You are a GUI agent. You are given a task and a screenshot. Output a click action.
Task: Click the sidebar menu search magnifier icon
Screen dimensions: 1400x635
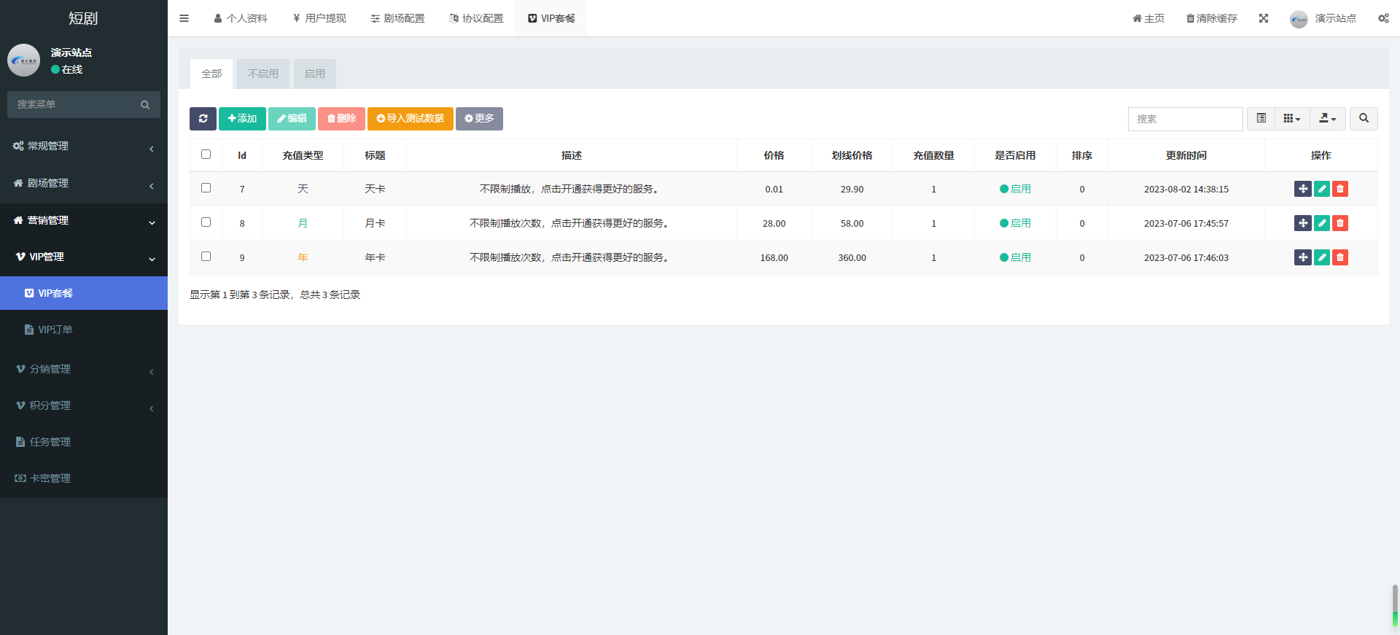pos(145,105)
